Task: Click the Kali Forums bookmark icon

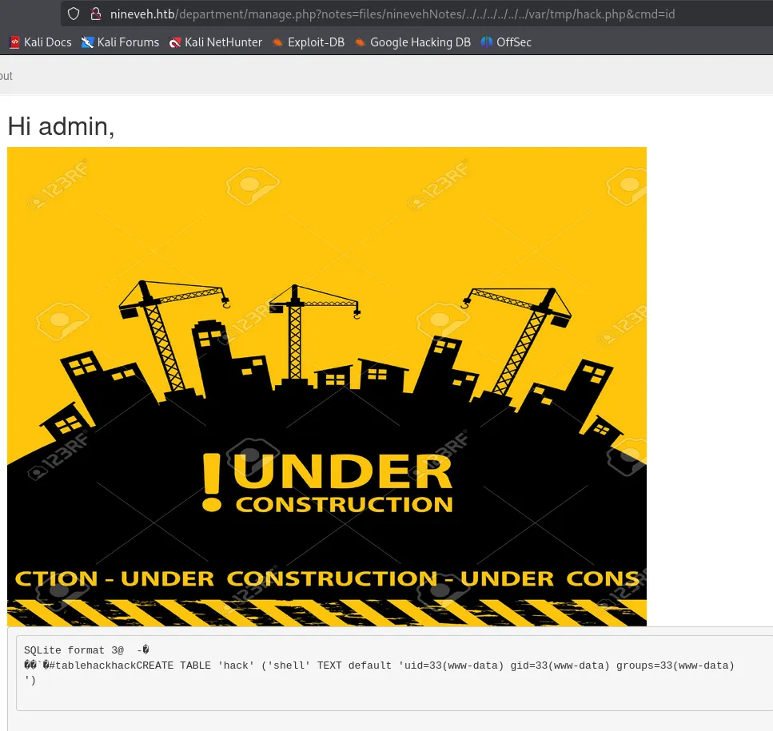Action: coord(88,42)
